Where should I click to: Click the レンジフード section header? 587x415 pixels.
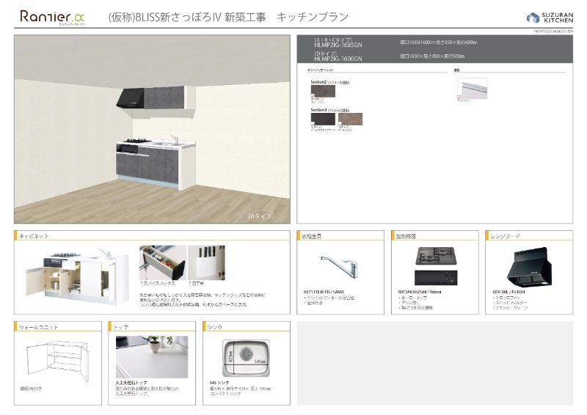(507, 237)
